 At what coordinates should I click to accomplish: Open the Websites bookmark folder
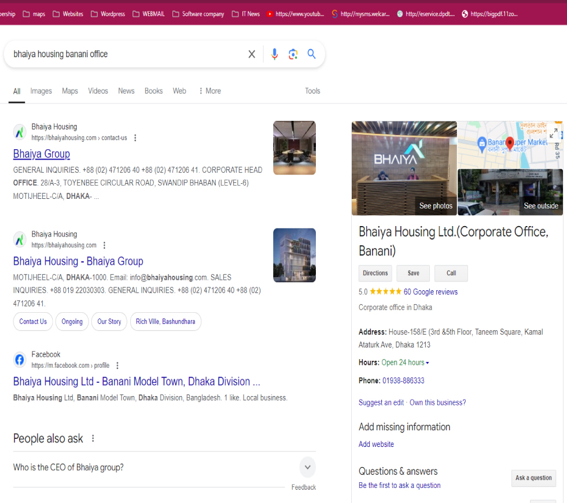click(x=68, y=14)
